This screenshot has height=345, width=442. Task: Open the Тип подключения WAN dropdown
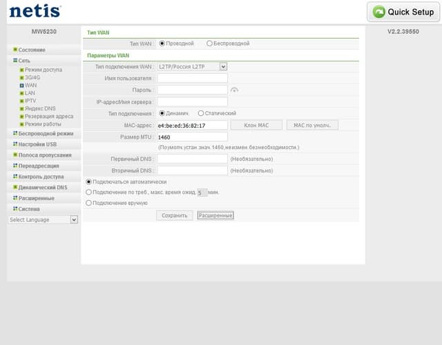192,67
